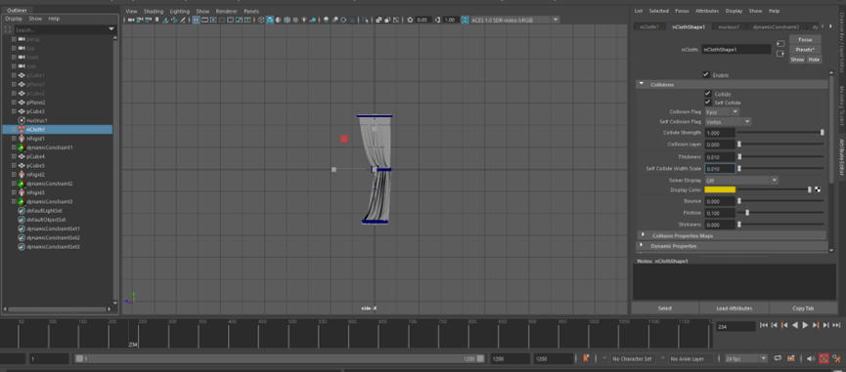846x372 pixels.
Task: Click the persp camera icon in Outliner
Action: pos(22,39)
